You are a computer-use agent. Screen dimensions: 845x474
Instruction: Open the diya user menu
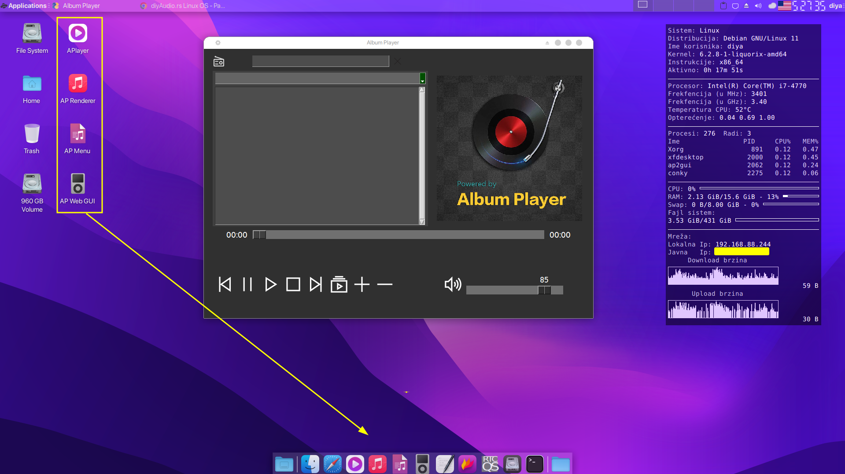(x=836, y=6)
